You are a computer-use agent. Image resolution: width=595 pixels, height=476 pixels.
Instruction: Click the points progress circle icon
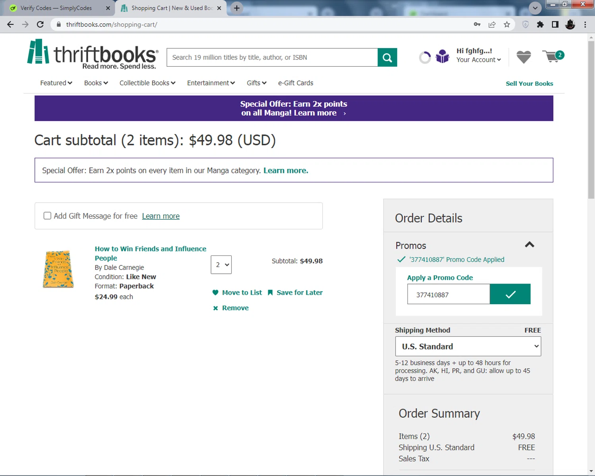(x=425, y=58)
